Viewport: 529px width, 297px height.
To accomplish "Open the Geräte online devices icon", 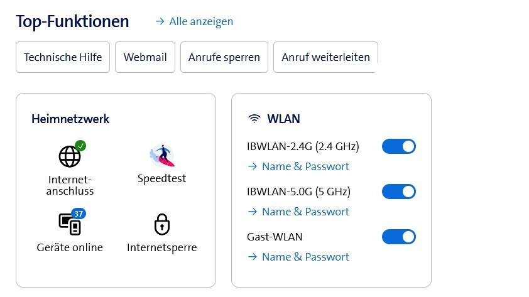I will (68, 224).
